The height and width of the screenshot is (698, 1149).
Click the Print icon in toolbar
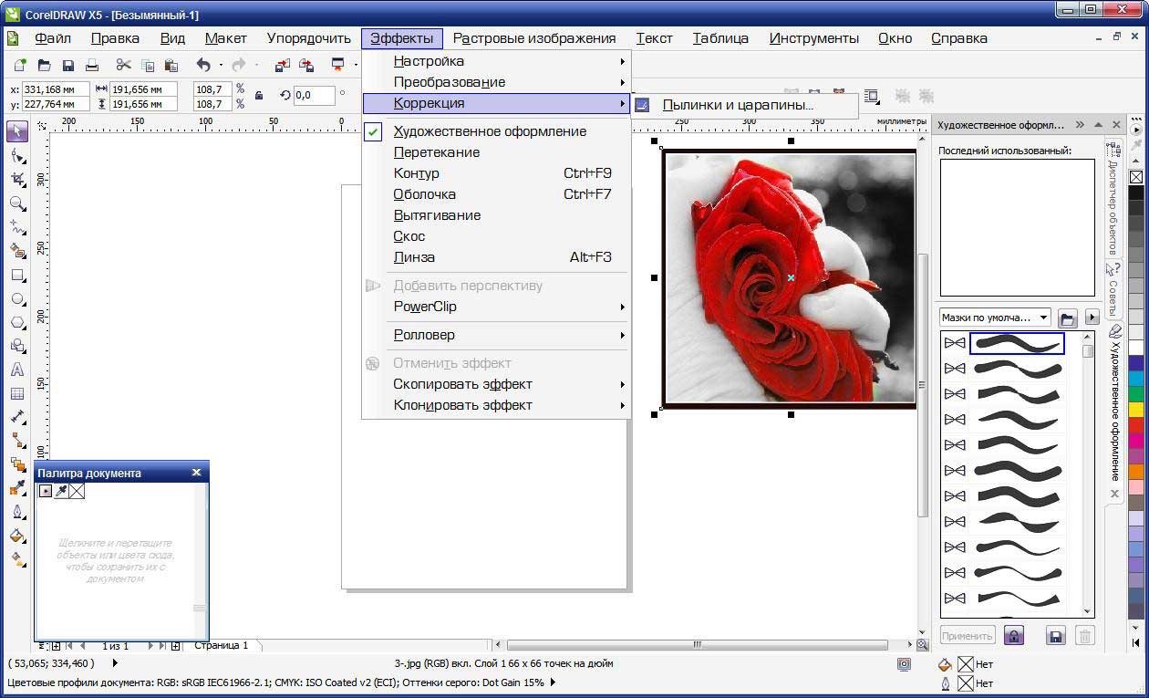click(91, 65)
